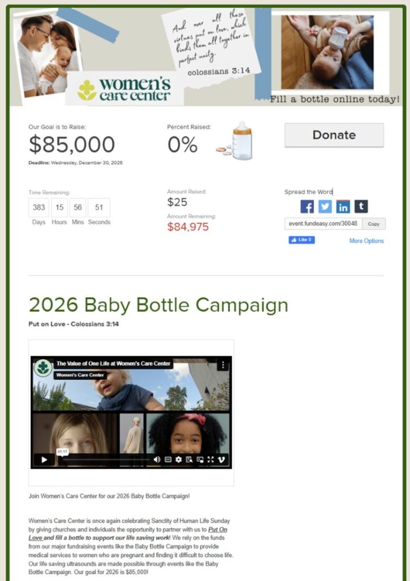The image size is (410, 581).
Task: Open video three-dot options menu
Action: pyautogui.click(x=223, y=365)
